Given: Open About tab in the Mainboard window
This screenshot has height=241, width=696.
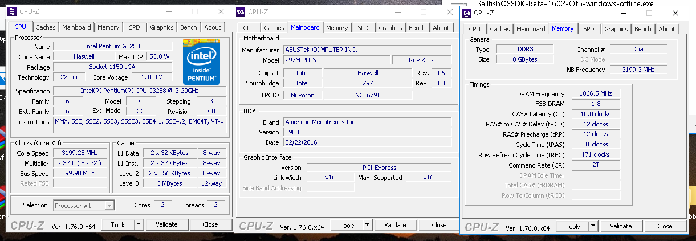Looking at the screenshot, I should coord(441,28).
